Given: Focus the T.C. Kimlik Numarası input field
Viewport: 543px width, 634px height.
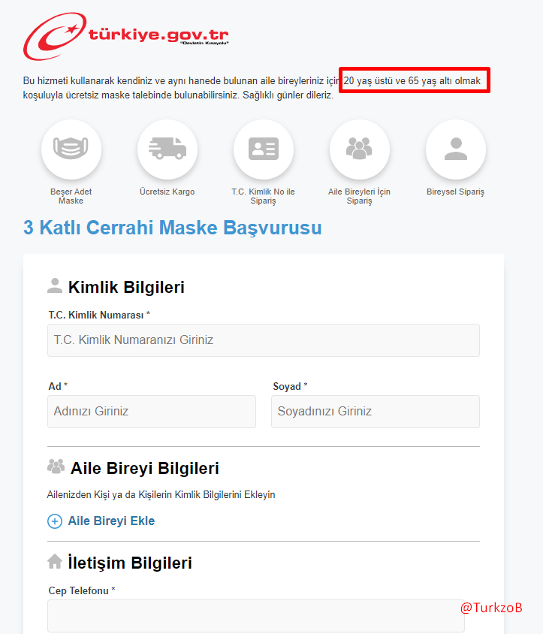Looking at the screenshot, I should coord(264,340).
